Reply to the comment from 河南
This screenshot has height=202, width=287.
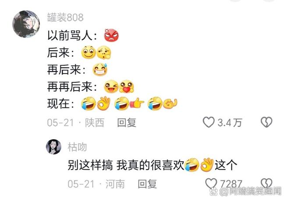(x=147, y=184)
